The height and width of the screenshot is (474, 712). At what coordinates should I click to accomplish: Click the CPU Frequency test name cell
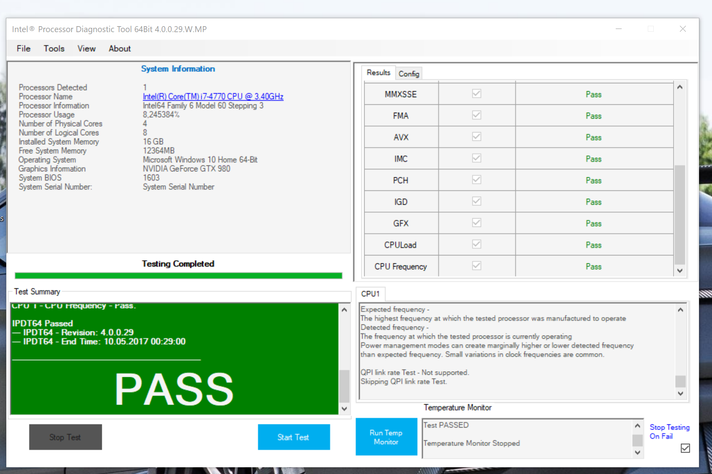tap(401, 266)
